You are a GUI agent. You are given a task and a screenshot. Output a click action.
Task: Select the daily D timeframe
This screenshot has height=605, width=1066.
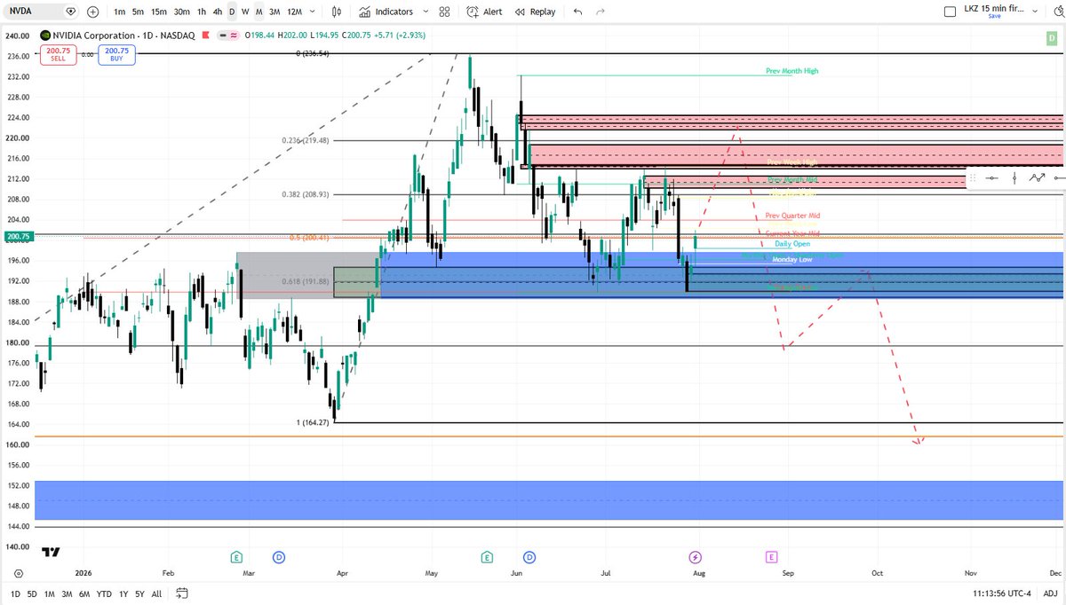click(233, 12)
